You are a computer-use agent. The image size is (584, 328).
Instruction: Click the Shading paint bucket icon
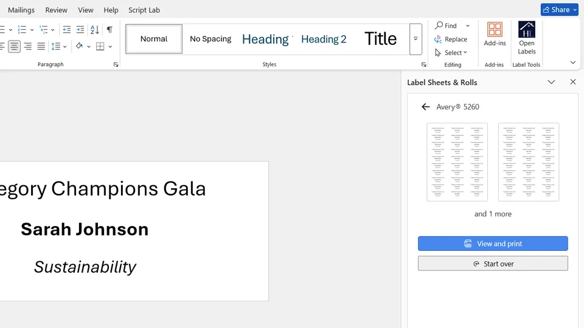[79, 46]
